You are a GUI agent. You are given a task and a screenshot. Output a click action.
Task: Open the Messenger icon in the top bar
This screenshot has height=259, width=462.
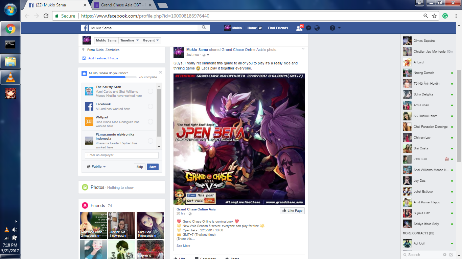point(308,28)
